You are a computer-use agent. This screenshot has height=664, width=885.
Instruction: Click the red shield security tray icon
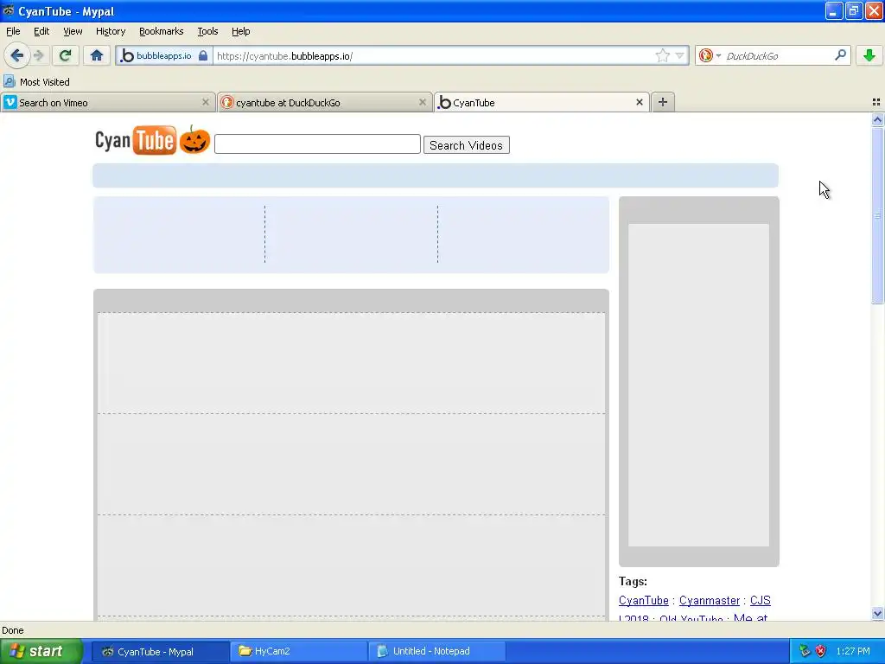(x=821, y=651)
